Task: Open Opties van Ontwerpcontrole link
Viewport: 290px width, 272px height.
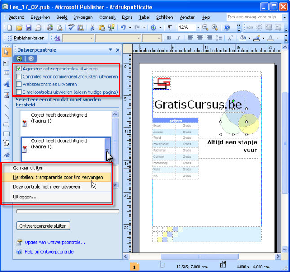Action: (x=55, y=242)
